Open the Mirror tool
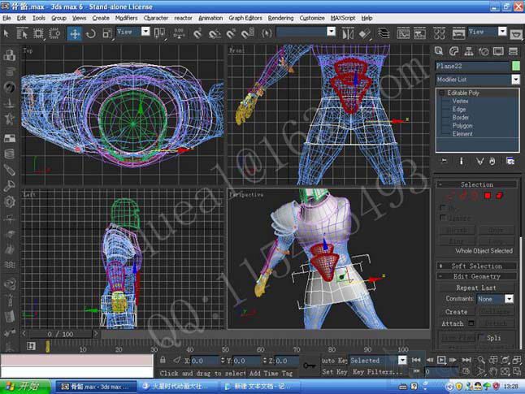 [348, 33]
